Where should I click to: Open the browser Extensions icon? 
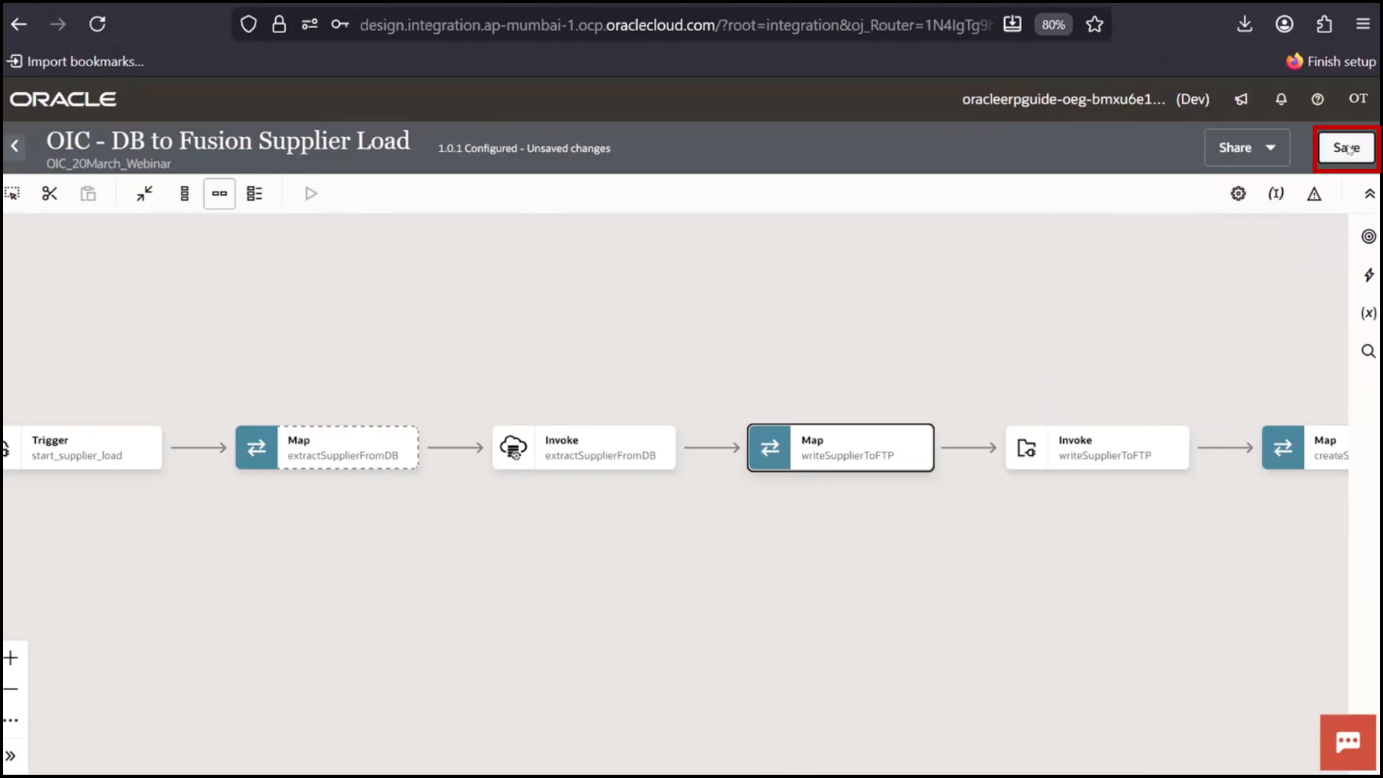tap(1324, 24)
